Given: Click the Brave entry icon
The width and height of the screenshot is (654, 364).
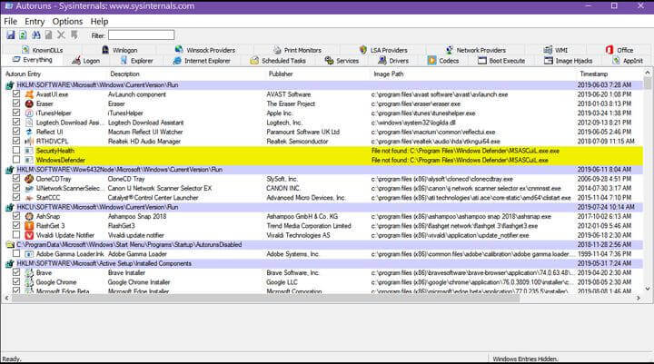Looking at the screenshot, I should tap(29, 272).
